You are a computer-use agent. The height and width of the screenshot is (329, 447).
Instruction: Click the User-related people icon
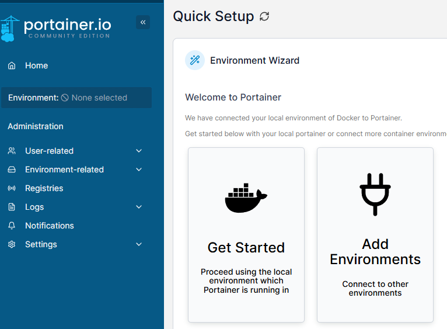[x=12, y=151]
